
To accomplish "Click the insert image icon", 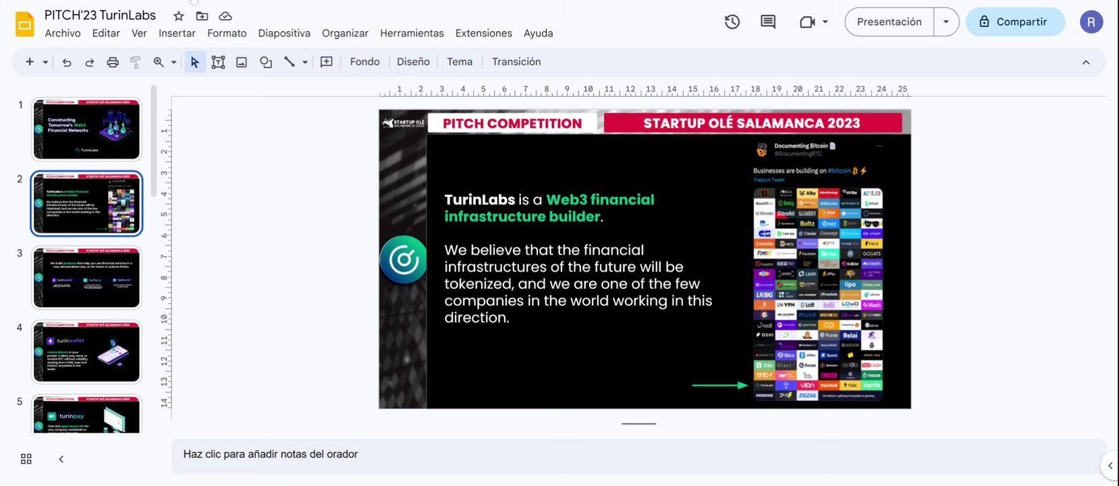I will click(x=242, y=62).
